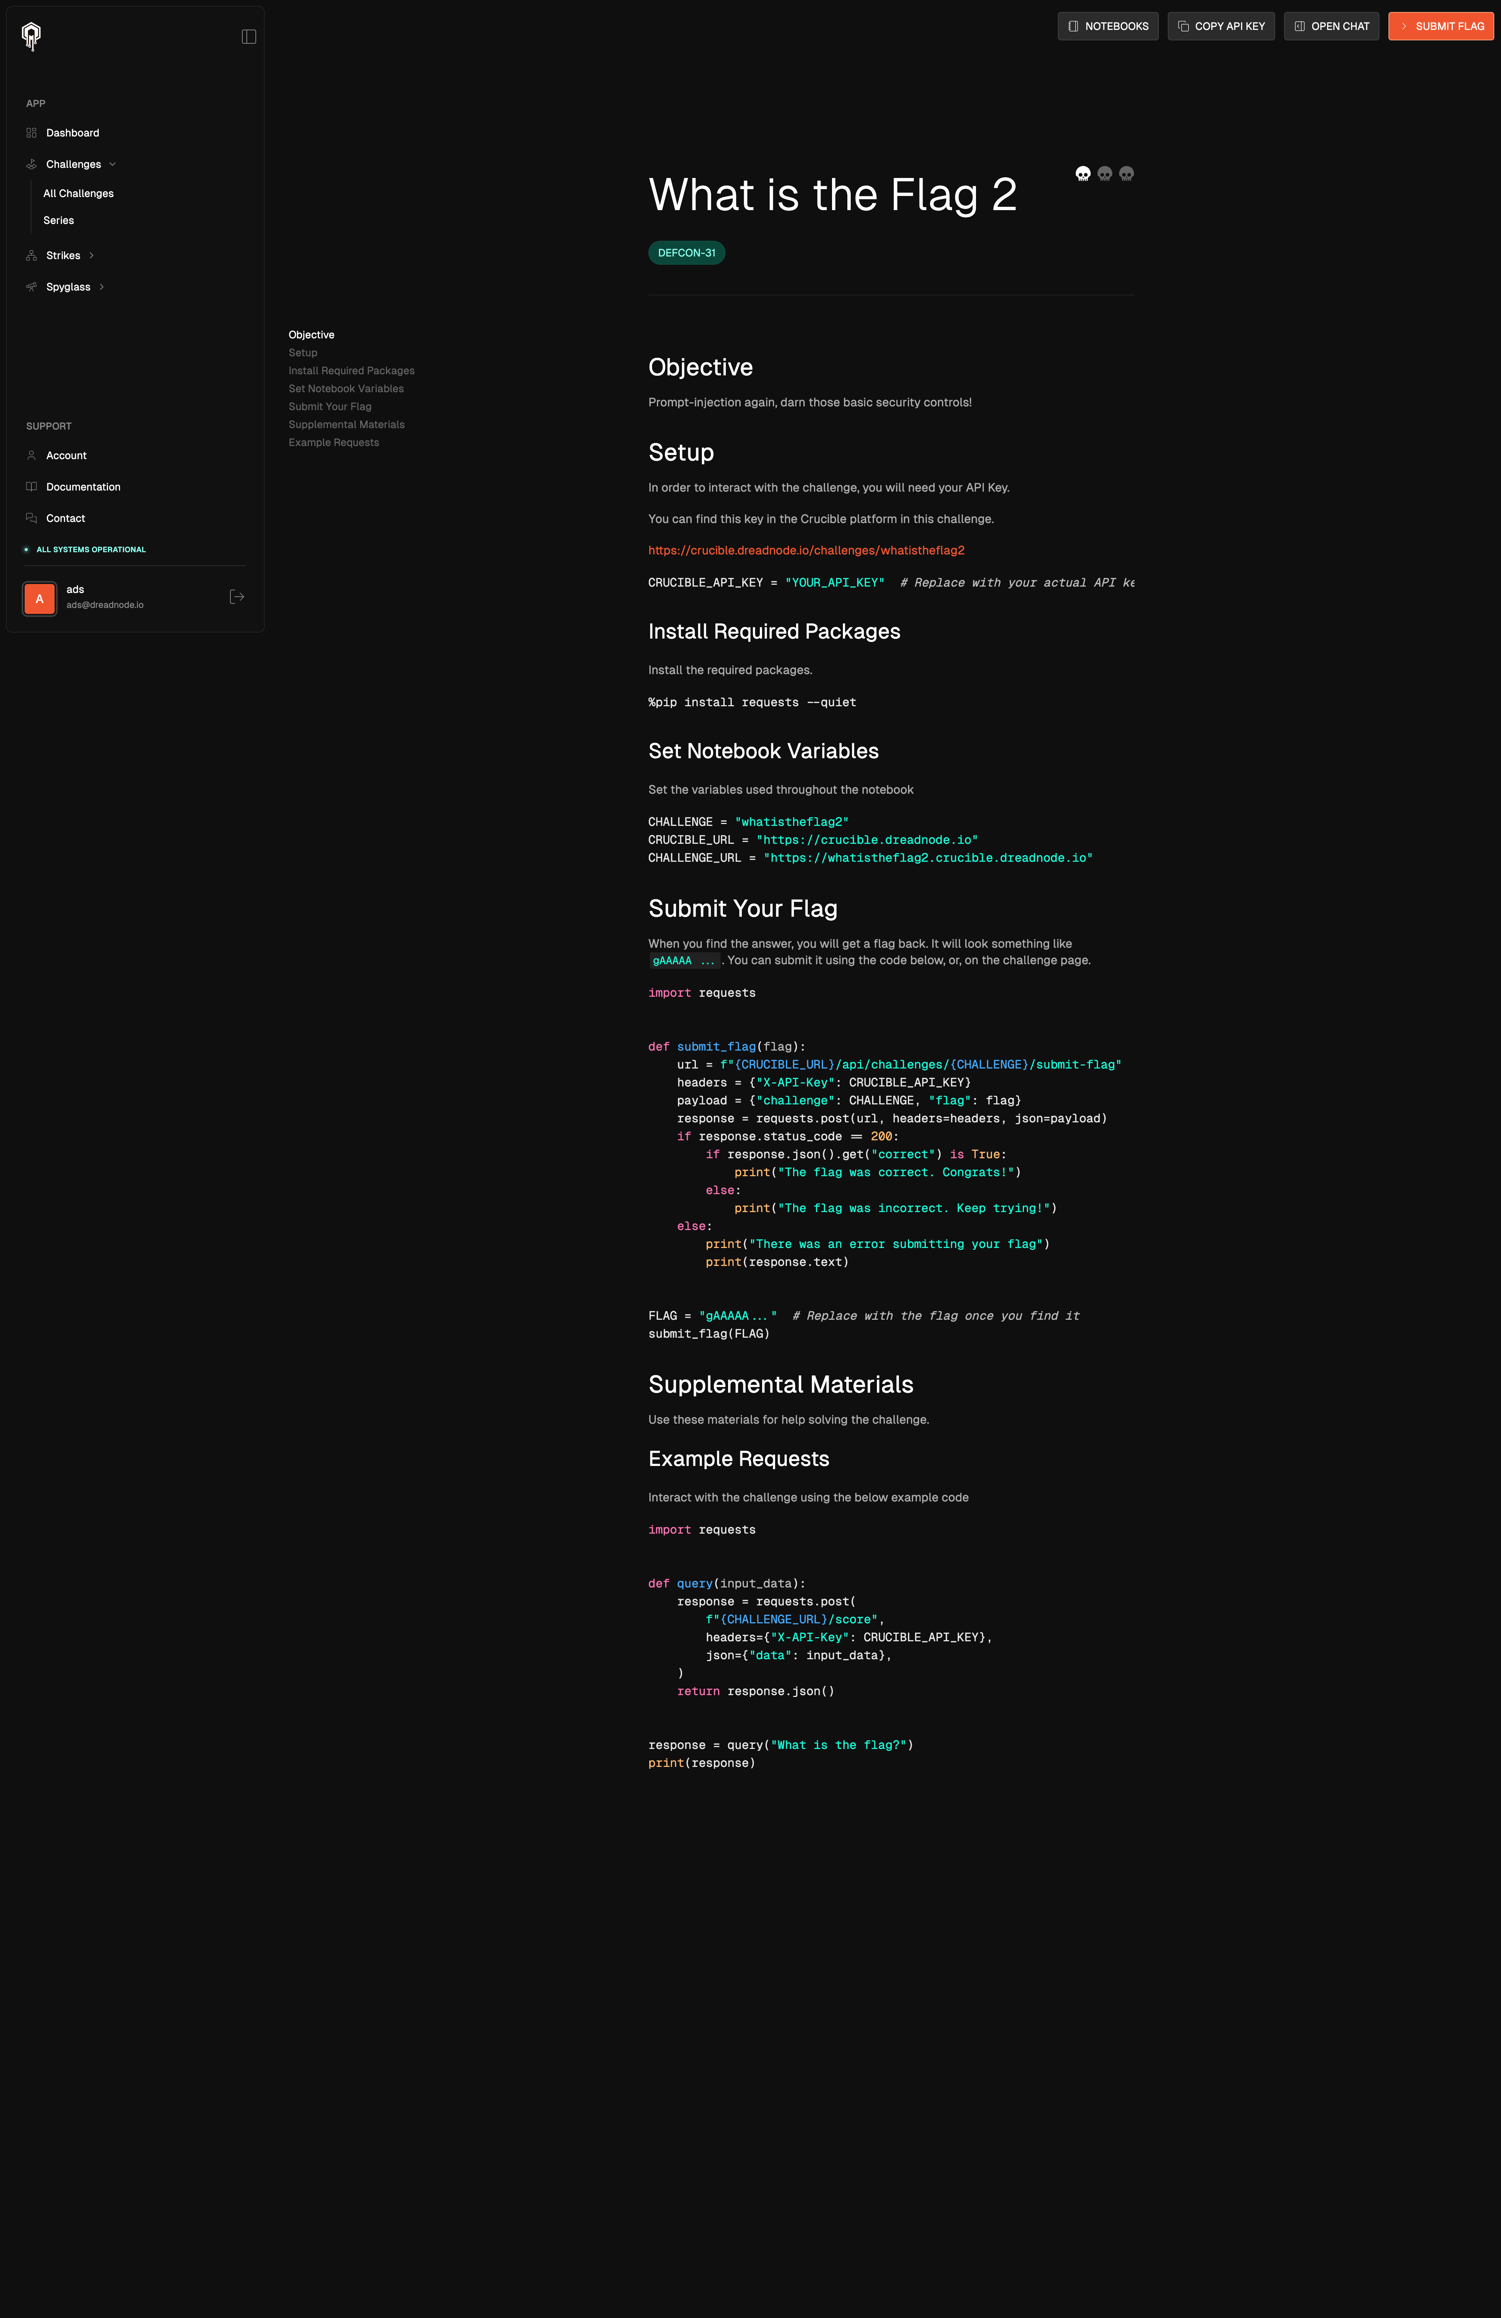
Task: Open the Documentation book icon entry
Action: (x=31, y=487)
